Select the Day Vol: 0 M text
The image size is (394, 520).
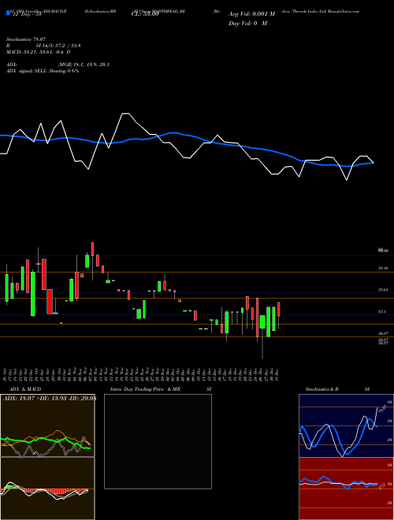[247, 23]
